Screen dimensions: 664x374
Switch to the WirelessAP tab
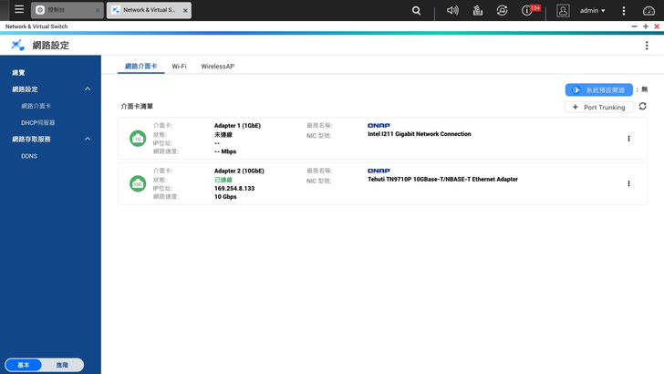[x=217, y=67]
